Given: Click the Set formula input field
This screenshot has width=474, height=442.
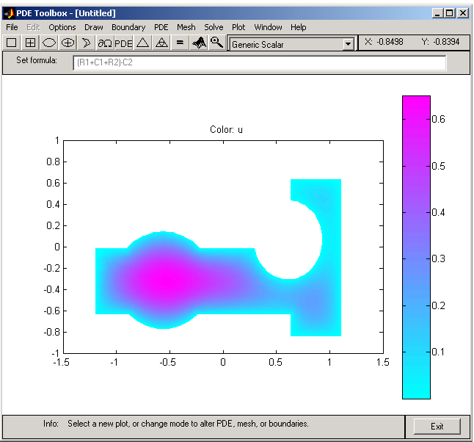Looking at the screenshot, I should pos(259,62).
